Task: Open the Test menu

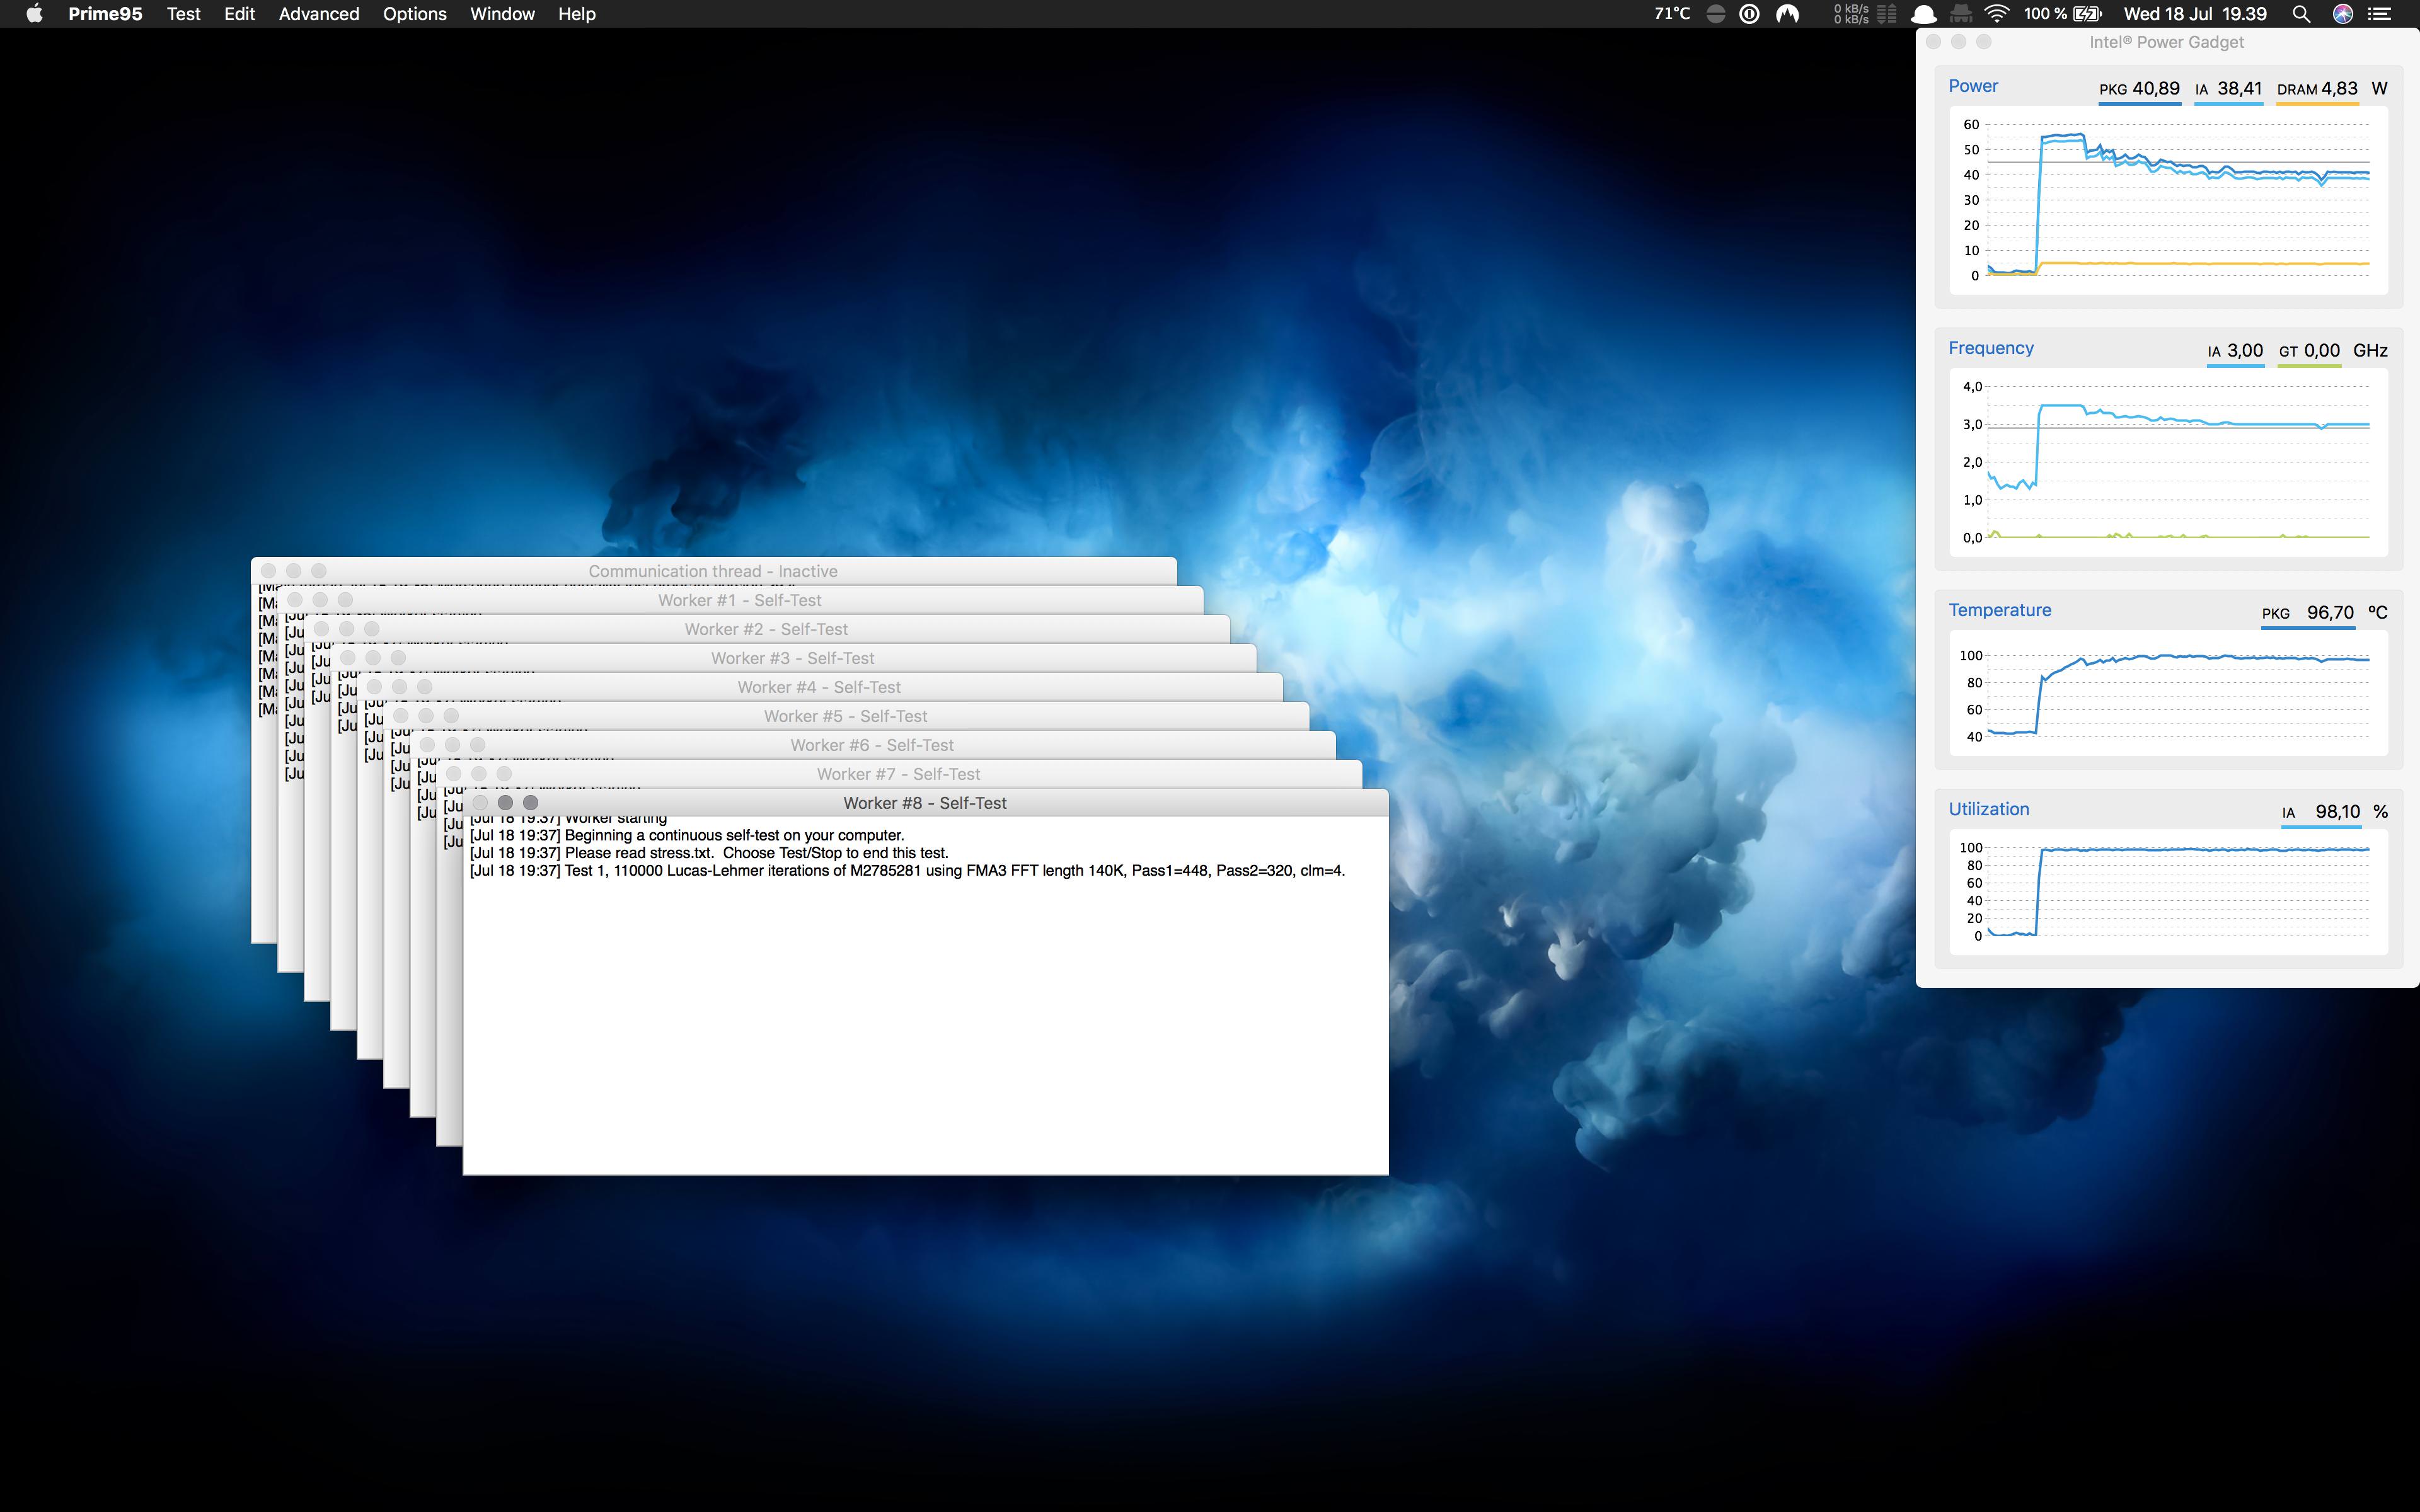Action: (183, 14)
